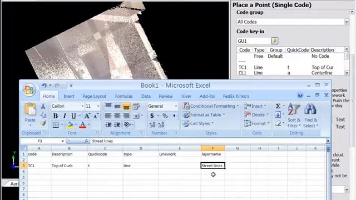Click the Shrink Font icon

(96, 116)
